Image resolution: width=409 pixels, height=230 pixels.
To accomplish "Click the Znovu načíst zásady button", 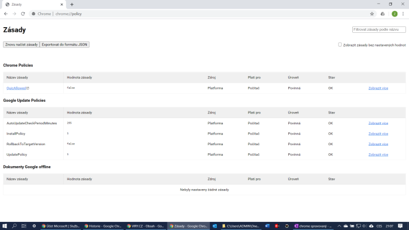I will [21, 44].
